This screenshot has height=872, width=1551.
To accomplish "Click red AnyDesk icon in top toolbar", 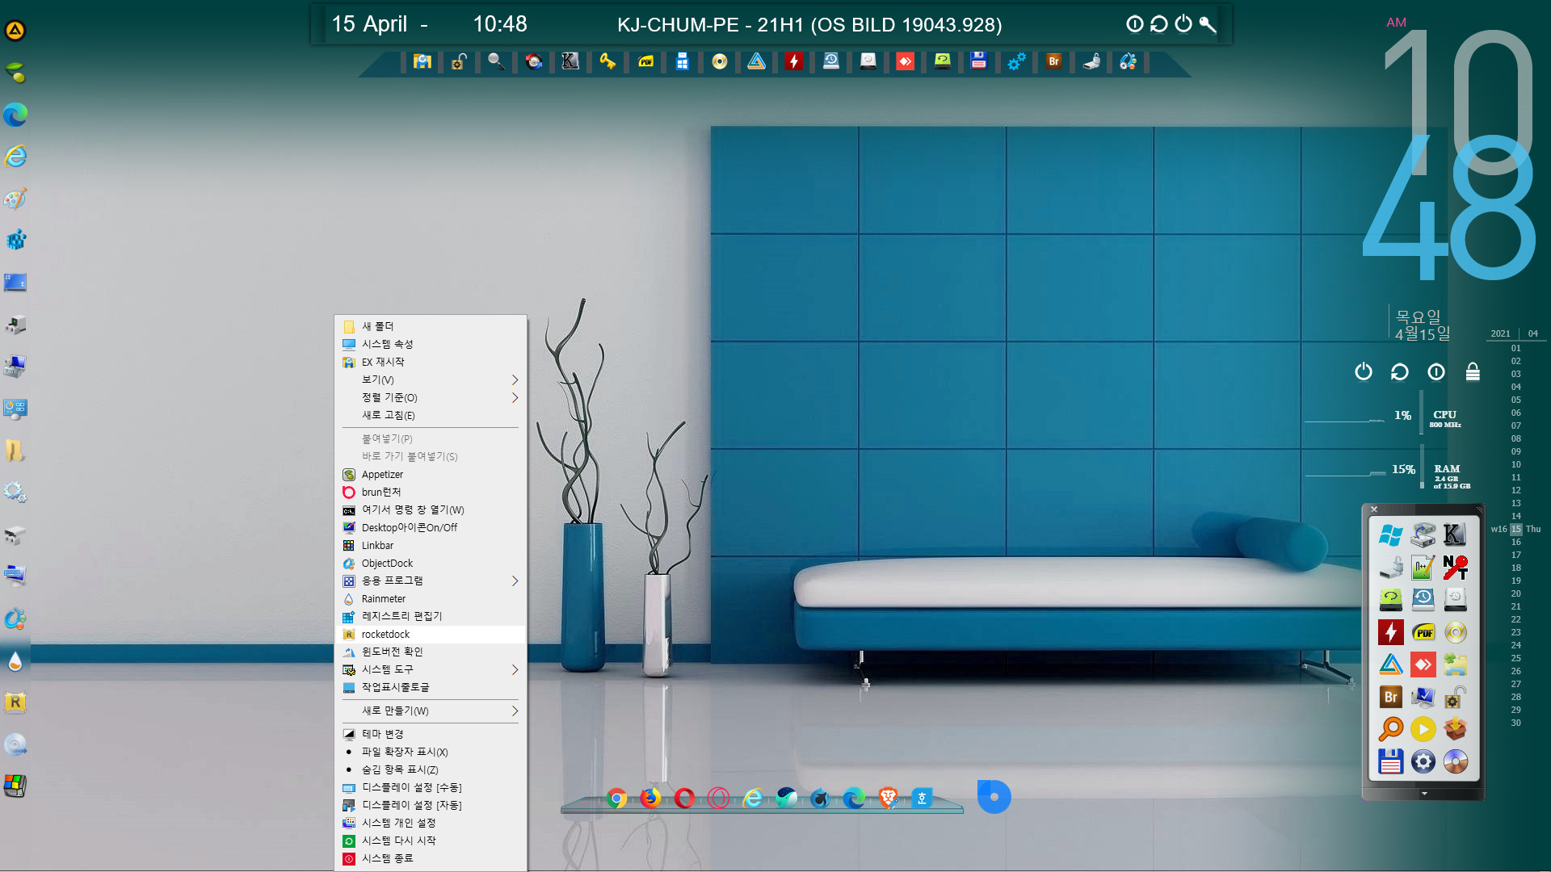I will tap(905, 61).
